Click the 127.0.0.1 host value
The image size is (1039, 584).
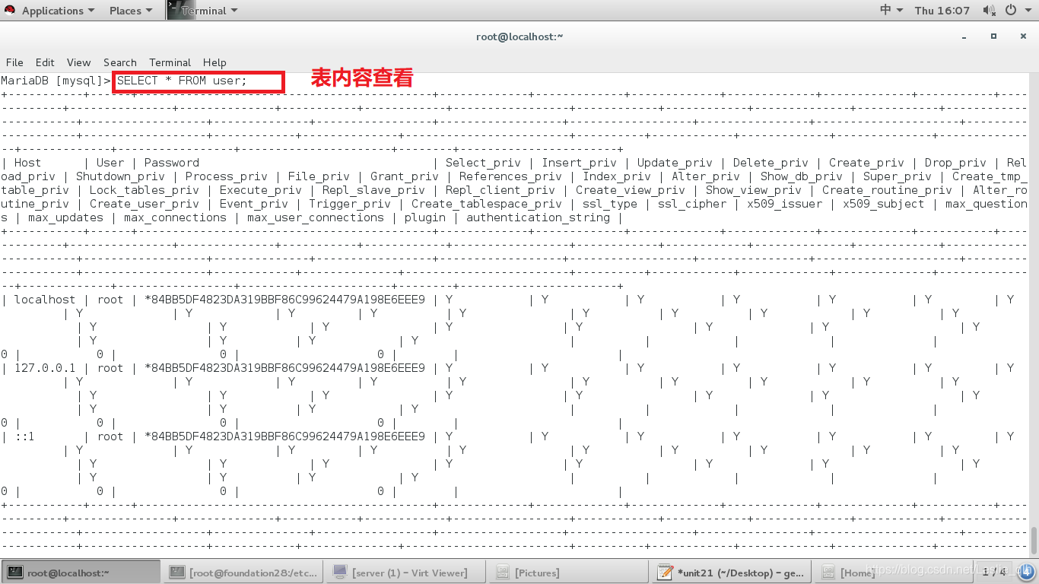(x=45, y=368)
